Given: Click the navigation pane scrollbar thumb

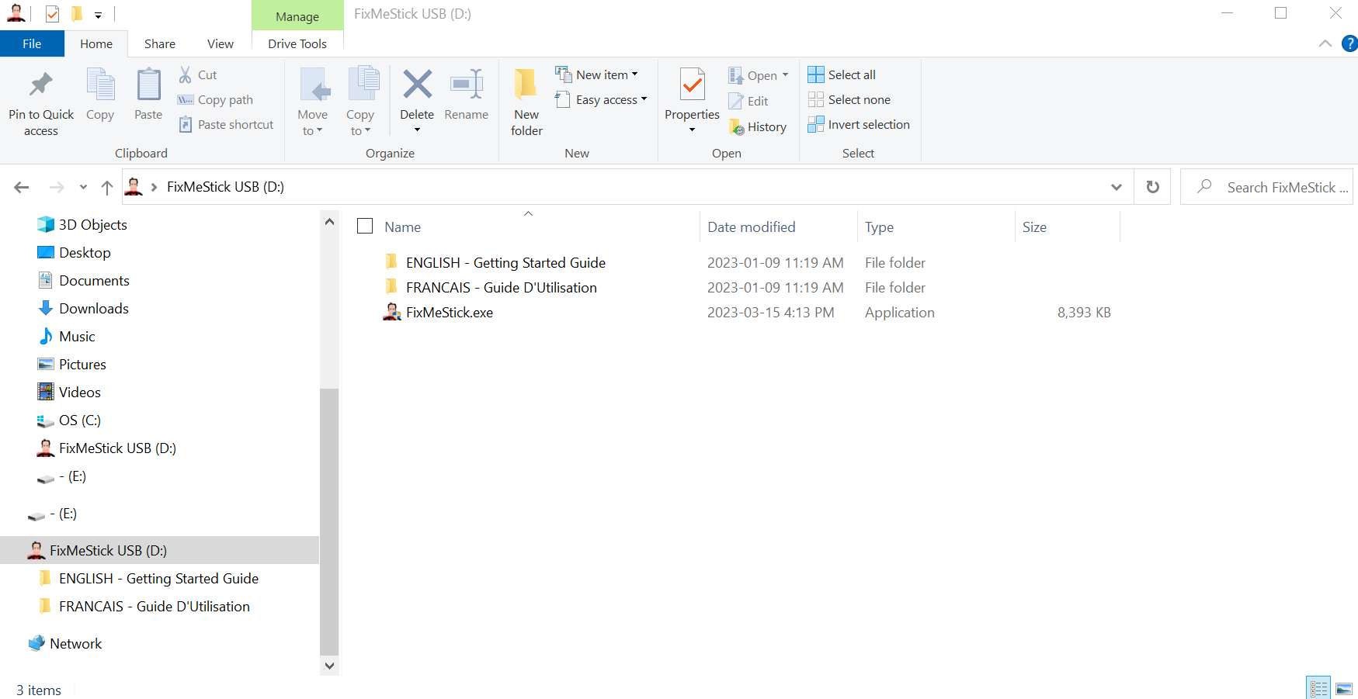Looking at the screenshot, I should coord(329,521).
